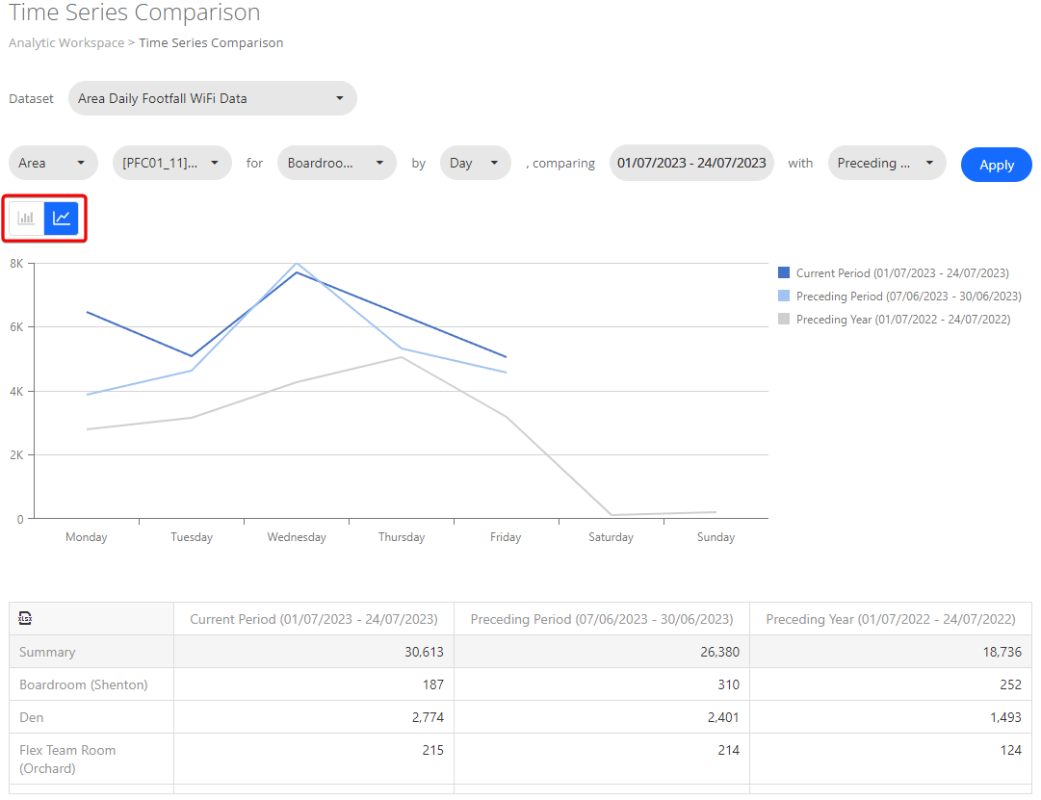The width and height of the screenshot is (1041, 800).
Task: Export table using the XLSX icon
Action: 26,619
